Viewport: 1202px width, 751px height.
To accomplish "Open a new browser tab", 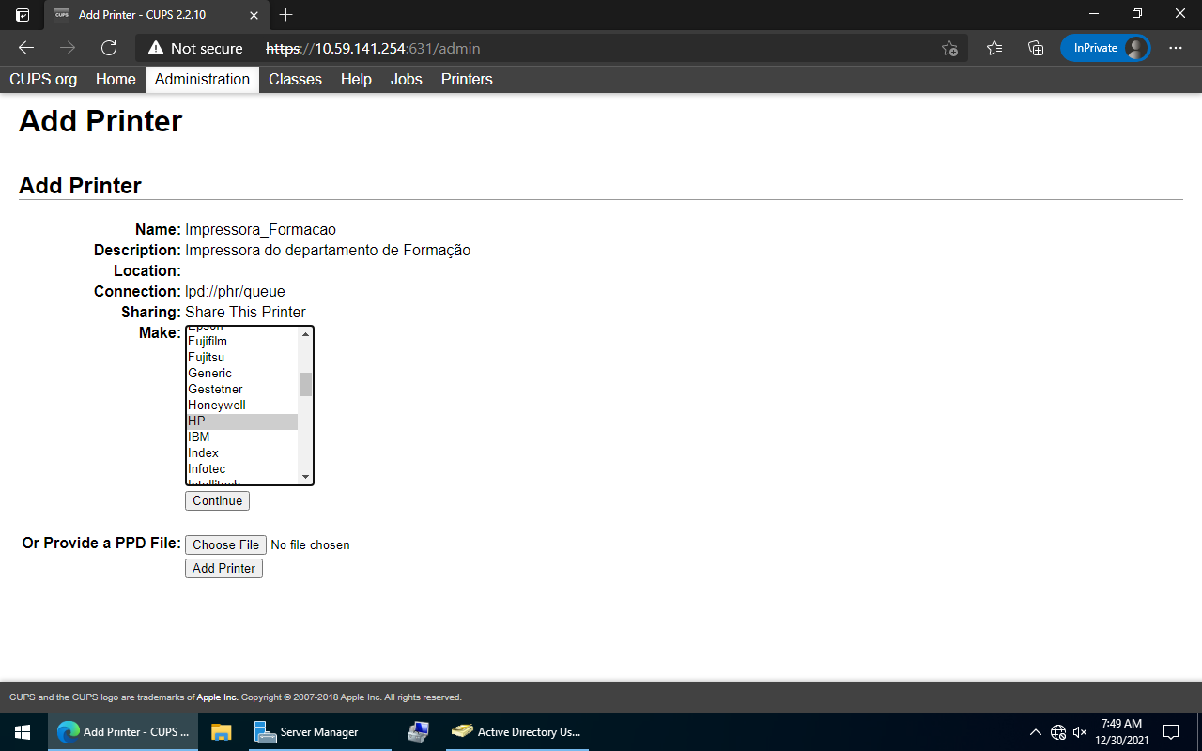I will [286, 14].
